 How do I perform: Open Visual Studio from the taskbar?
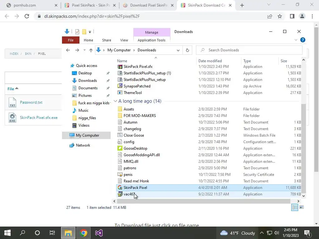click(x=99, y=233)
